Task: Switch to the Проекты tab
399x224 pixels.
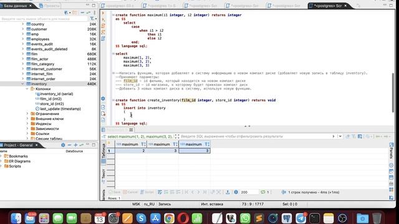Action: (50, 6)
